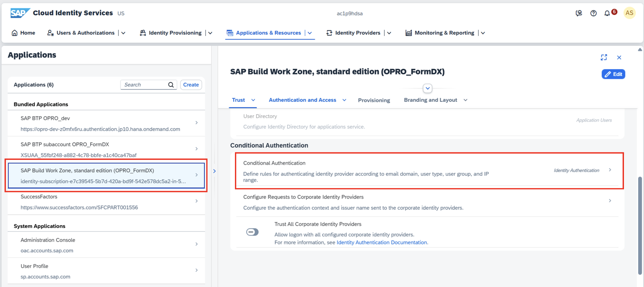Switch to the Provisioning tab
The image size is (644, 287).
pos(374,100)
